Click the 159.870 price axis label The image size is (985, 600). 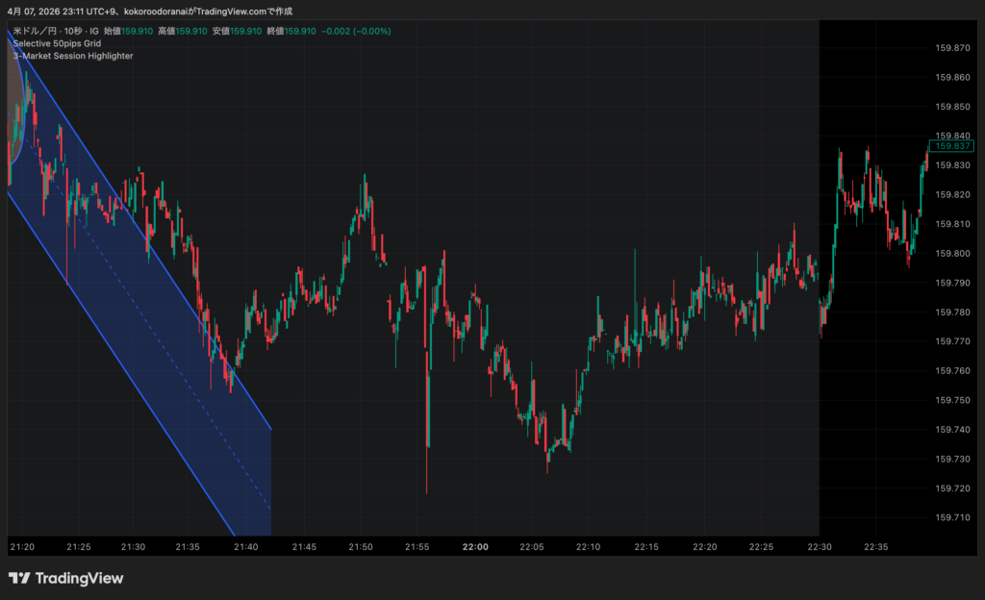(x=952, y=48)
